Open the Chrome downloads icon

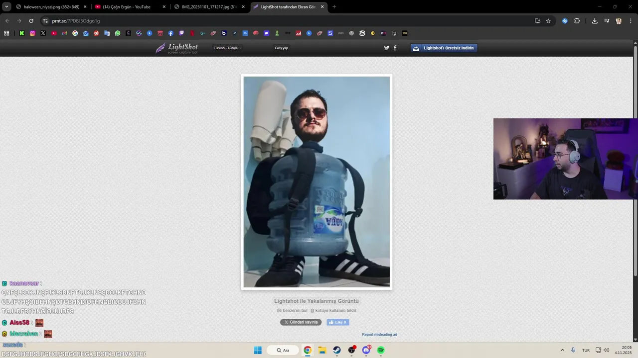(x=595, y=21)
